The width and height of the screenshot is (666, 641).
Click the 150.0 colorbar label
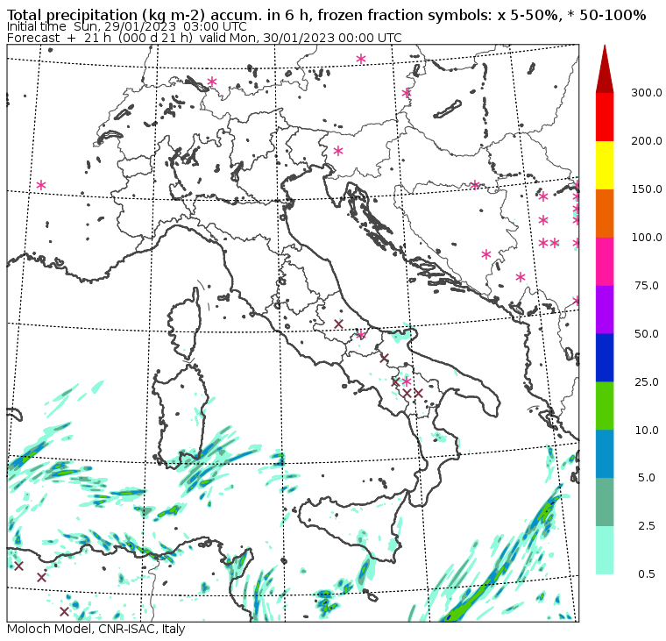(x=646, y=189)
